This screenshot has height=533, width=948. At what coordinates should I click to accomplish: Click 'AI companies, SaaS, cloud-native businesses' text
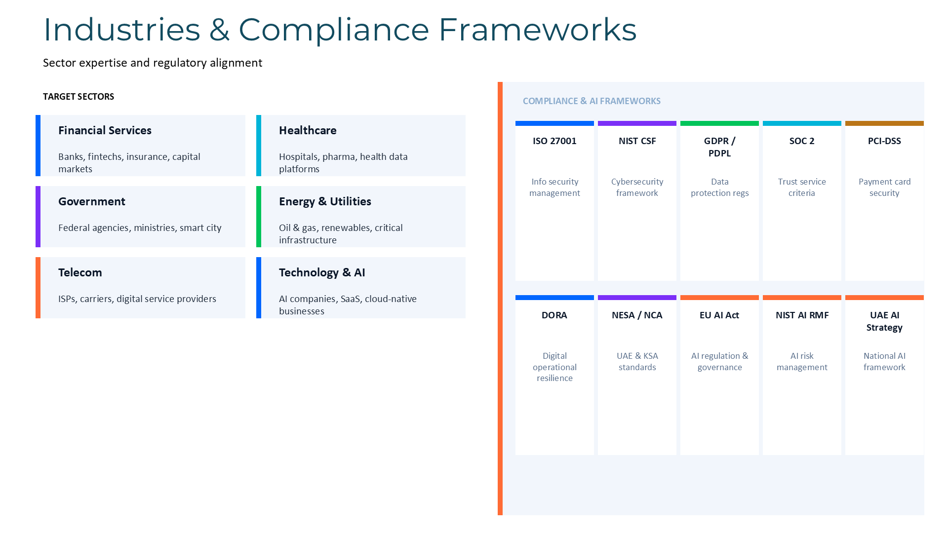pos(348,305)
